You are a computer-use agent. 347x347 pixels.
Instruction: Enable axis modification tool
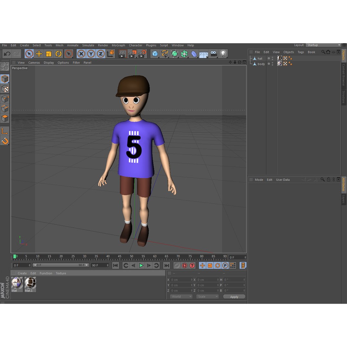pos(4,131)
